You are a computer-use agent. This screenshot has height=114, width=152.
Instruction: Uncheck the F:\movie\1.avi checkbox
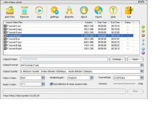pyautogui.click(x=5, y=26)
